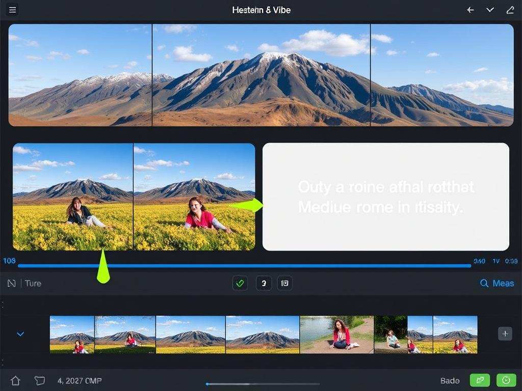Collapse the filmstrip using the blue chevron

click(x=20, y=334)
